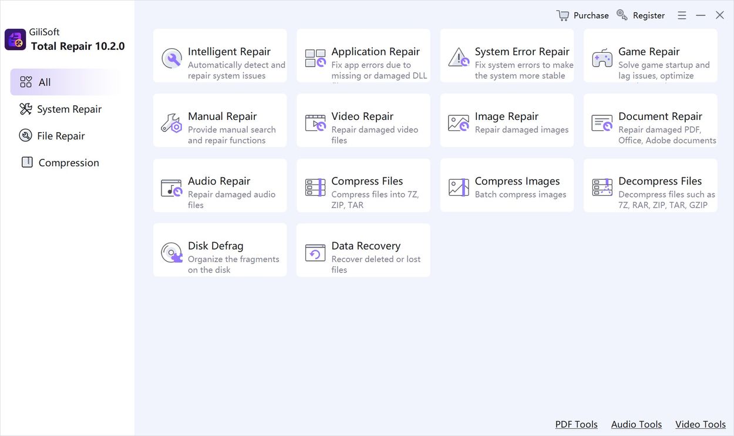This screenshot has height=436, width=734.
Task: Close the Total Repair window
Action: 719,15
